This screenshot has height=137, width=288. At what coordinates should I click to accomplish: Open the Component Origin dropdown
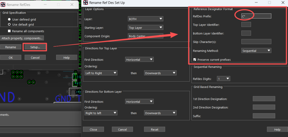(146, 36)
